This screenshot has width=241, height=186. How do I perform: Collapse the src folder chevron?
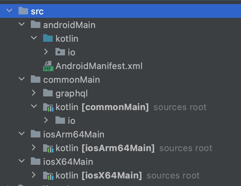(9, 11)
